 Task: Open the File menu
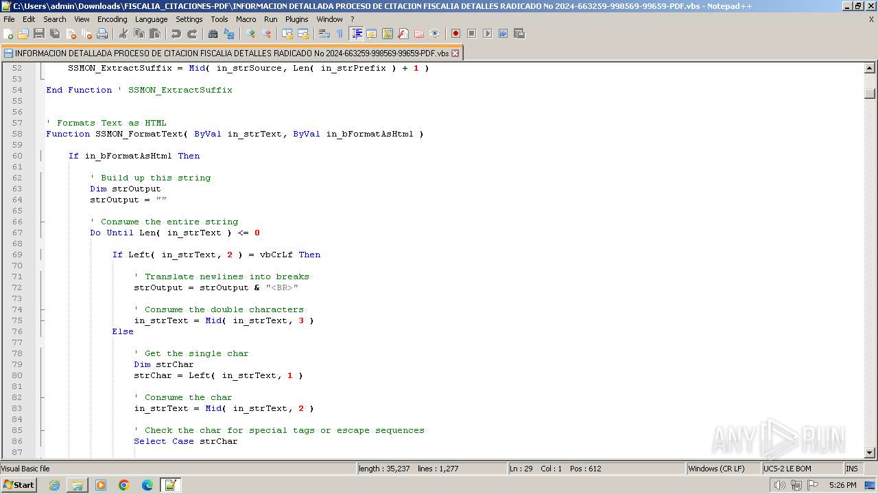[9, 19]
